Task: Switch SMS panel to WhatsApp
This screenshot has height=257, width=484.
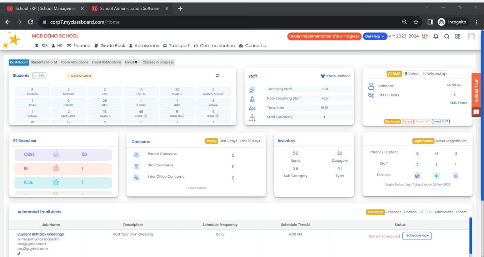Action: [434, 74]
